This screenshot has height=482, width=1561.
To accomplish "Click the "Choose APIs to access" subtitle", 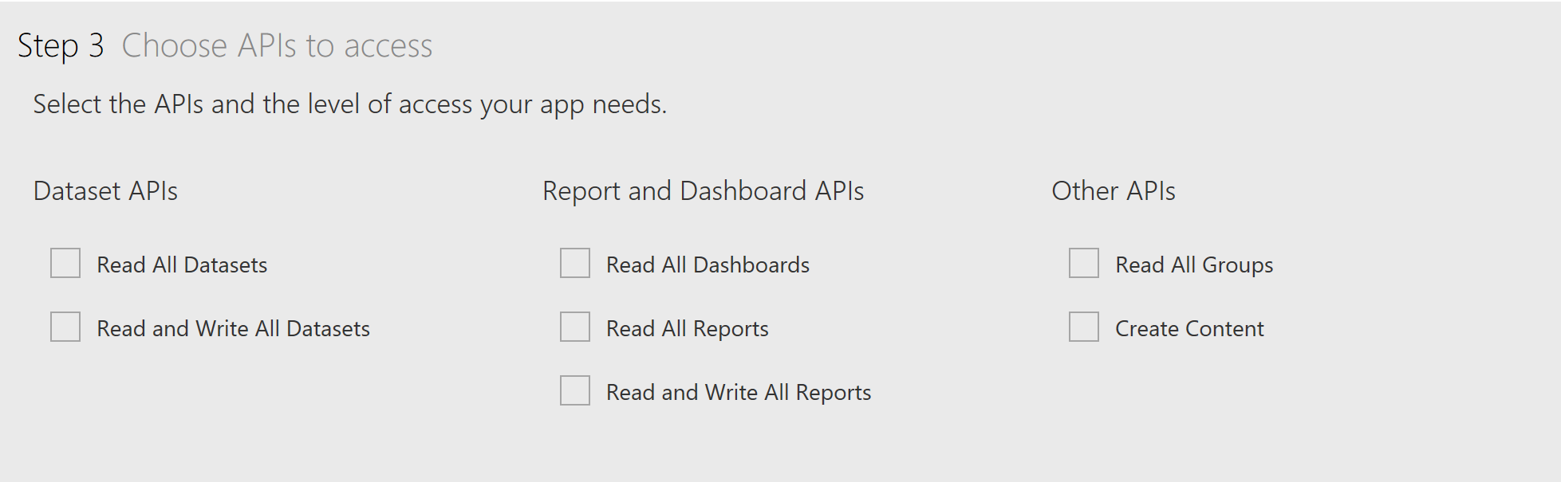I will [x=277, y=45].
